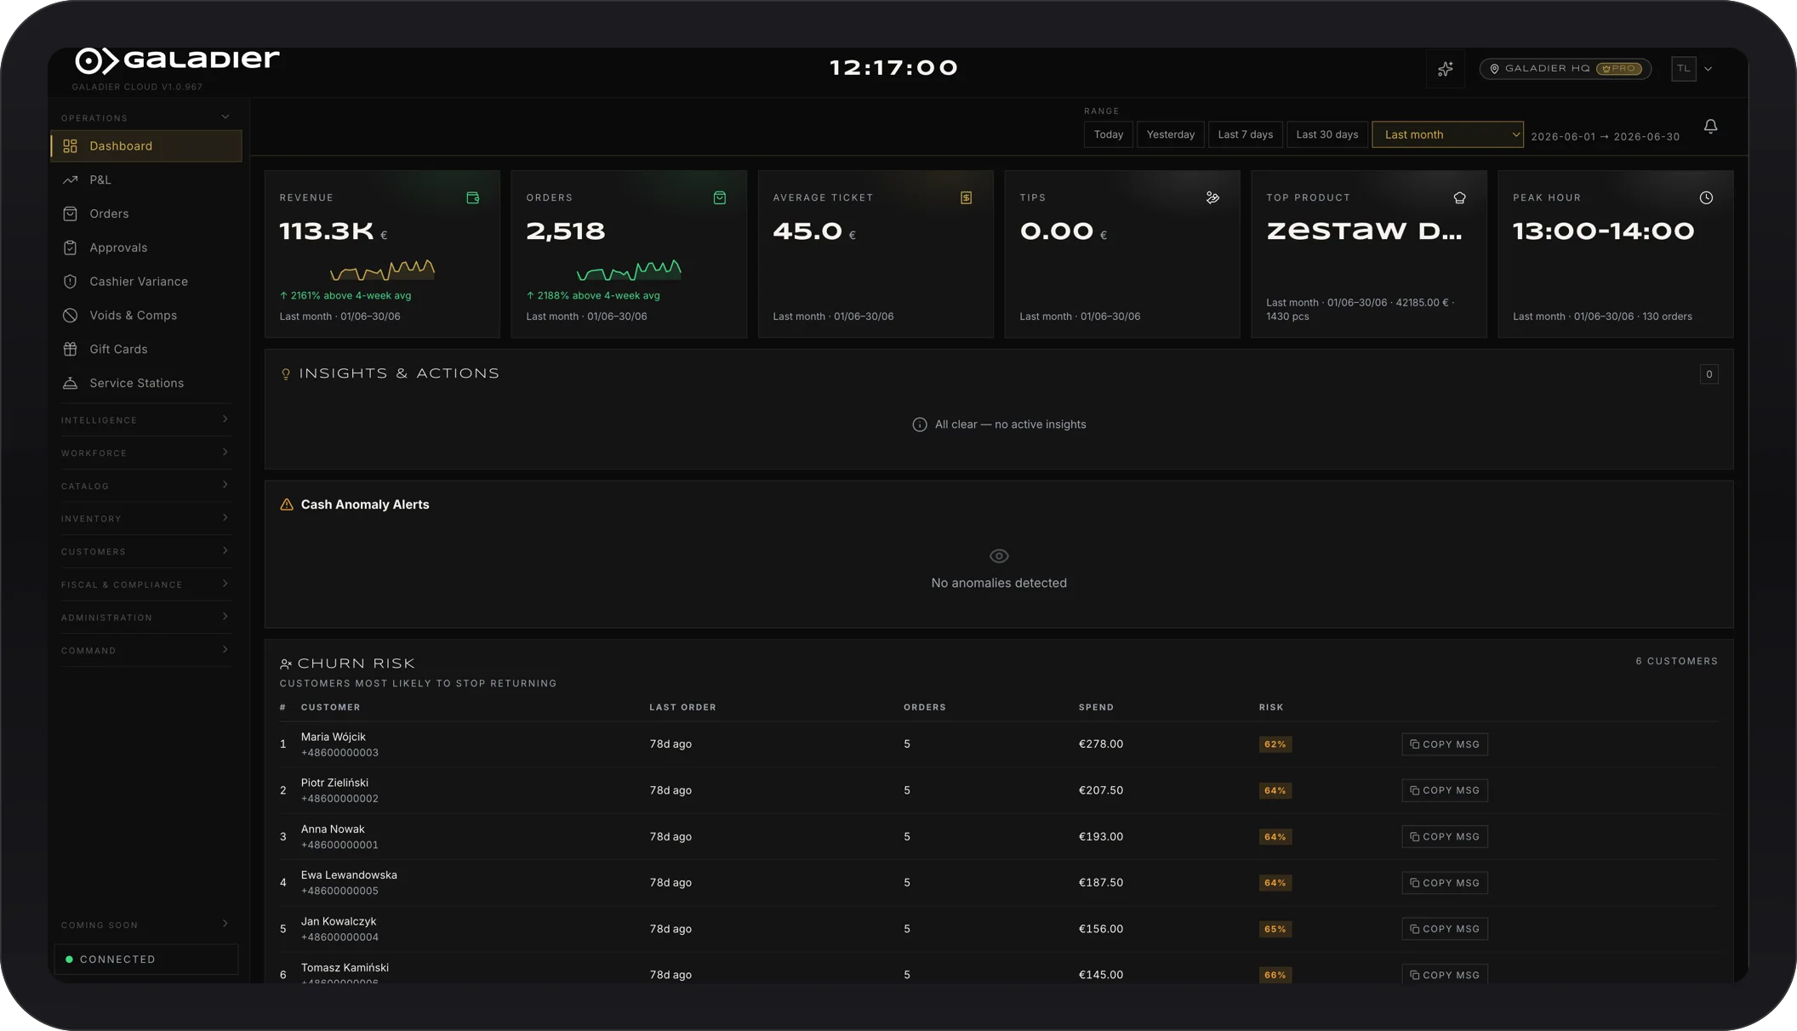Click the Cash Anomaly Alerts warning icon
Screen dimensions: 1797x1031
[287, 504]
